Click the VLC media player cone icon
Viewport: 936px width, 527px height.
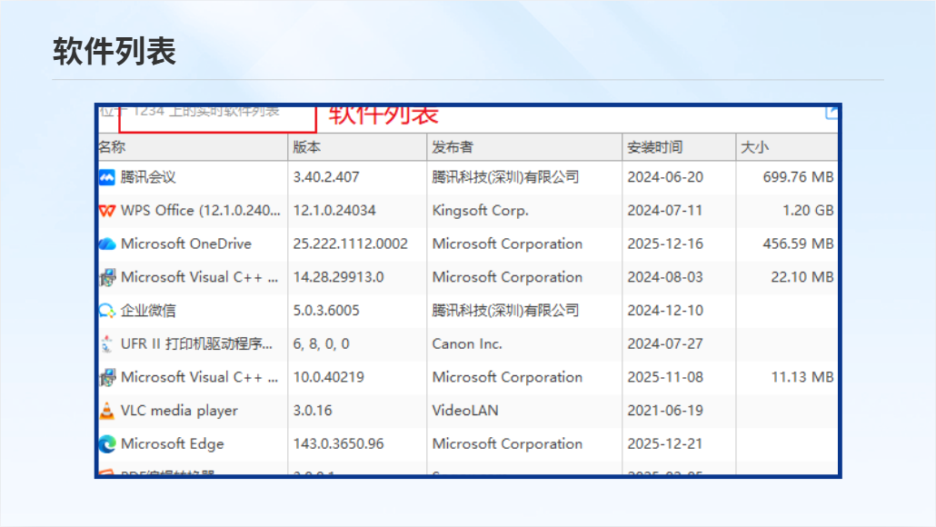coord(107,411)
